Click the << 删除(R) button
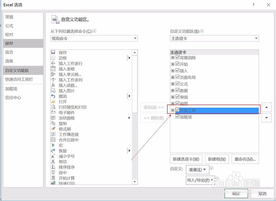 click(154, 118)
